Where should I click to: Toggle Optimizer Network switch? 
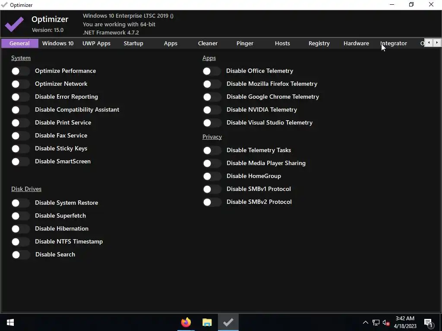coord(21,84)
